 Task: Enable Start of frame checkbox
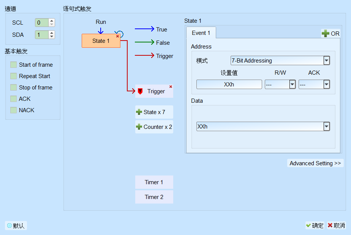click(13, 65)
